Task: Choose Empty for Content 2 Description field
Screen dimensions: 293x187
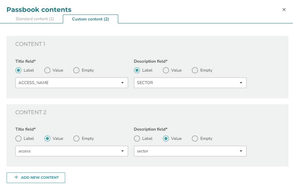Action: [x=195, y=139]
